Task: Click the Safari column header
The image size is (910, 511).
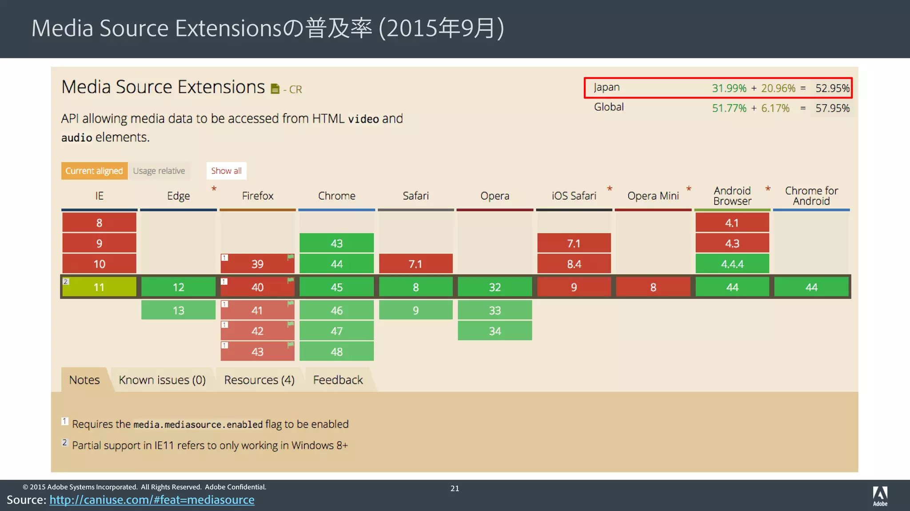Action: (415, 196)
